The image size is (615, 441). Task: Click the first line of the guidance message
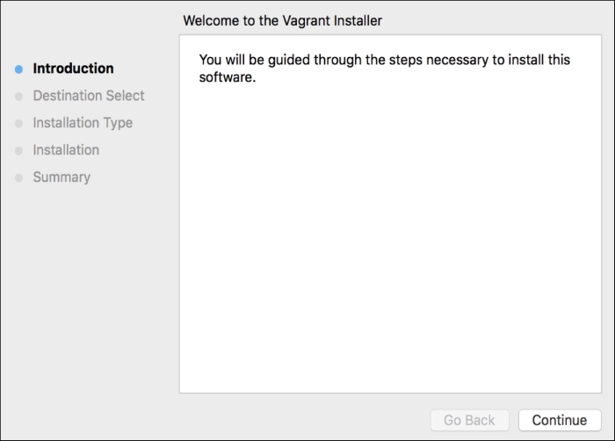click(387, 60)
